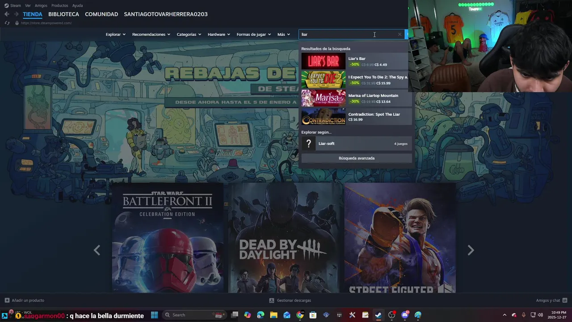Open Star Wars Battlefront II game card
The width and height of the screenshot is (572, 322).
168,237
